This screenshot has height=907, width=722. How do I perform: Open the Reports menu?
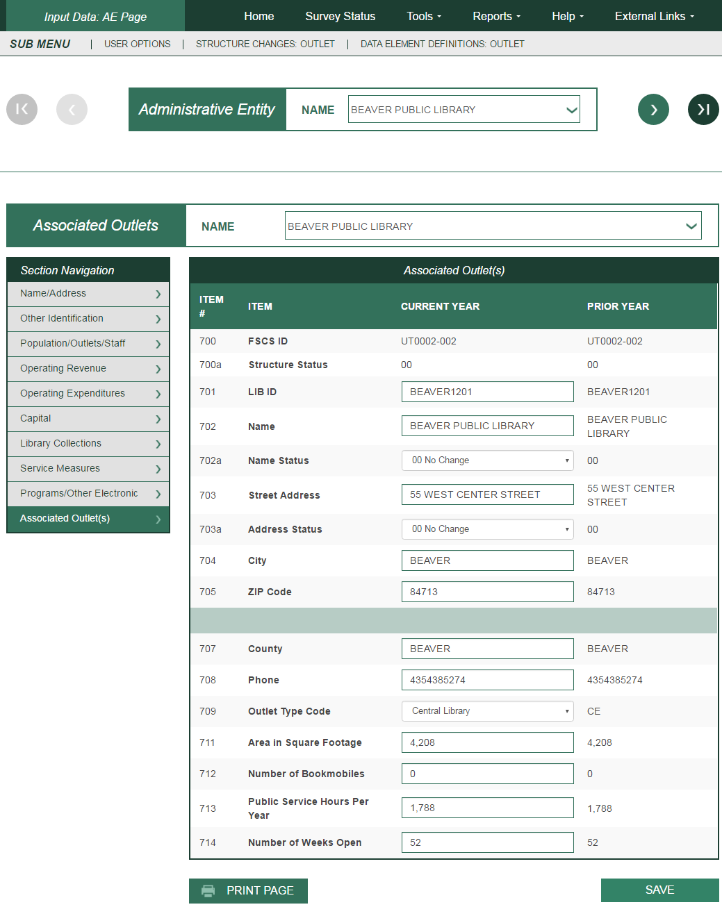point(496,16)
